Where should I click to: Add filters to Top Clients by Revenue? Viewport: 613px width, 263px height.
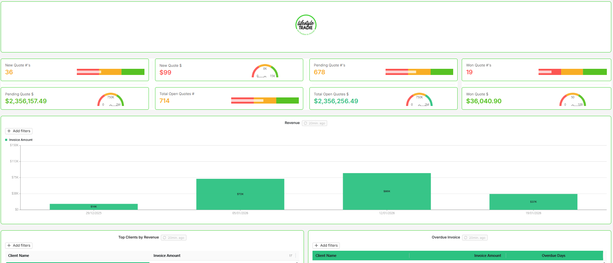point(19,246)
